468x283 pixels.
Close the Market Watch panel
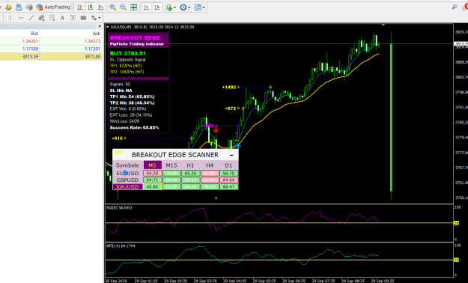[100, 26]
